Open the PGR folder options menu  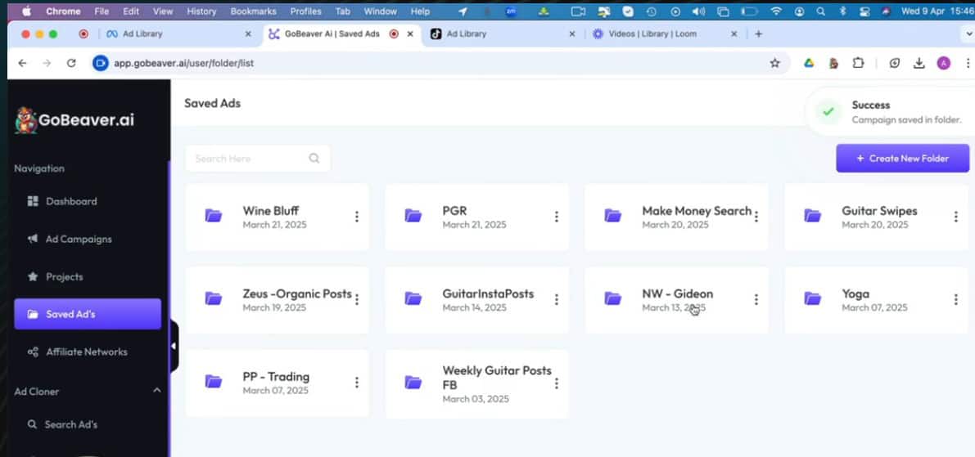click(x=556, y=217)
